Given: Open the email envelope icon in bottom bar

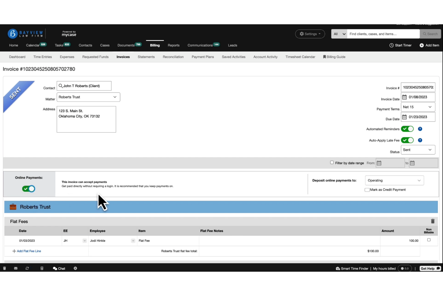Looking at the screenshot, I should [x=16, y=268].
